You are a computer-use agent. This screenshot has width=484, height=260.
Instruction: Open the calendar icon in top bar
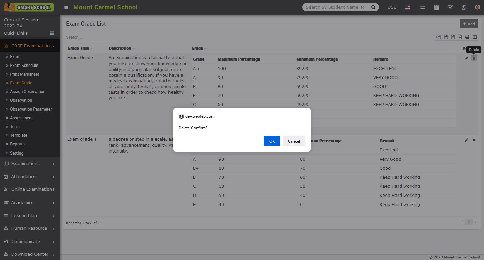pos(436,7)
